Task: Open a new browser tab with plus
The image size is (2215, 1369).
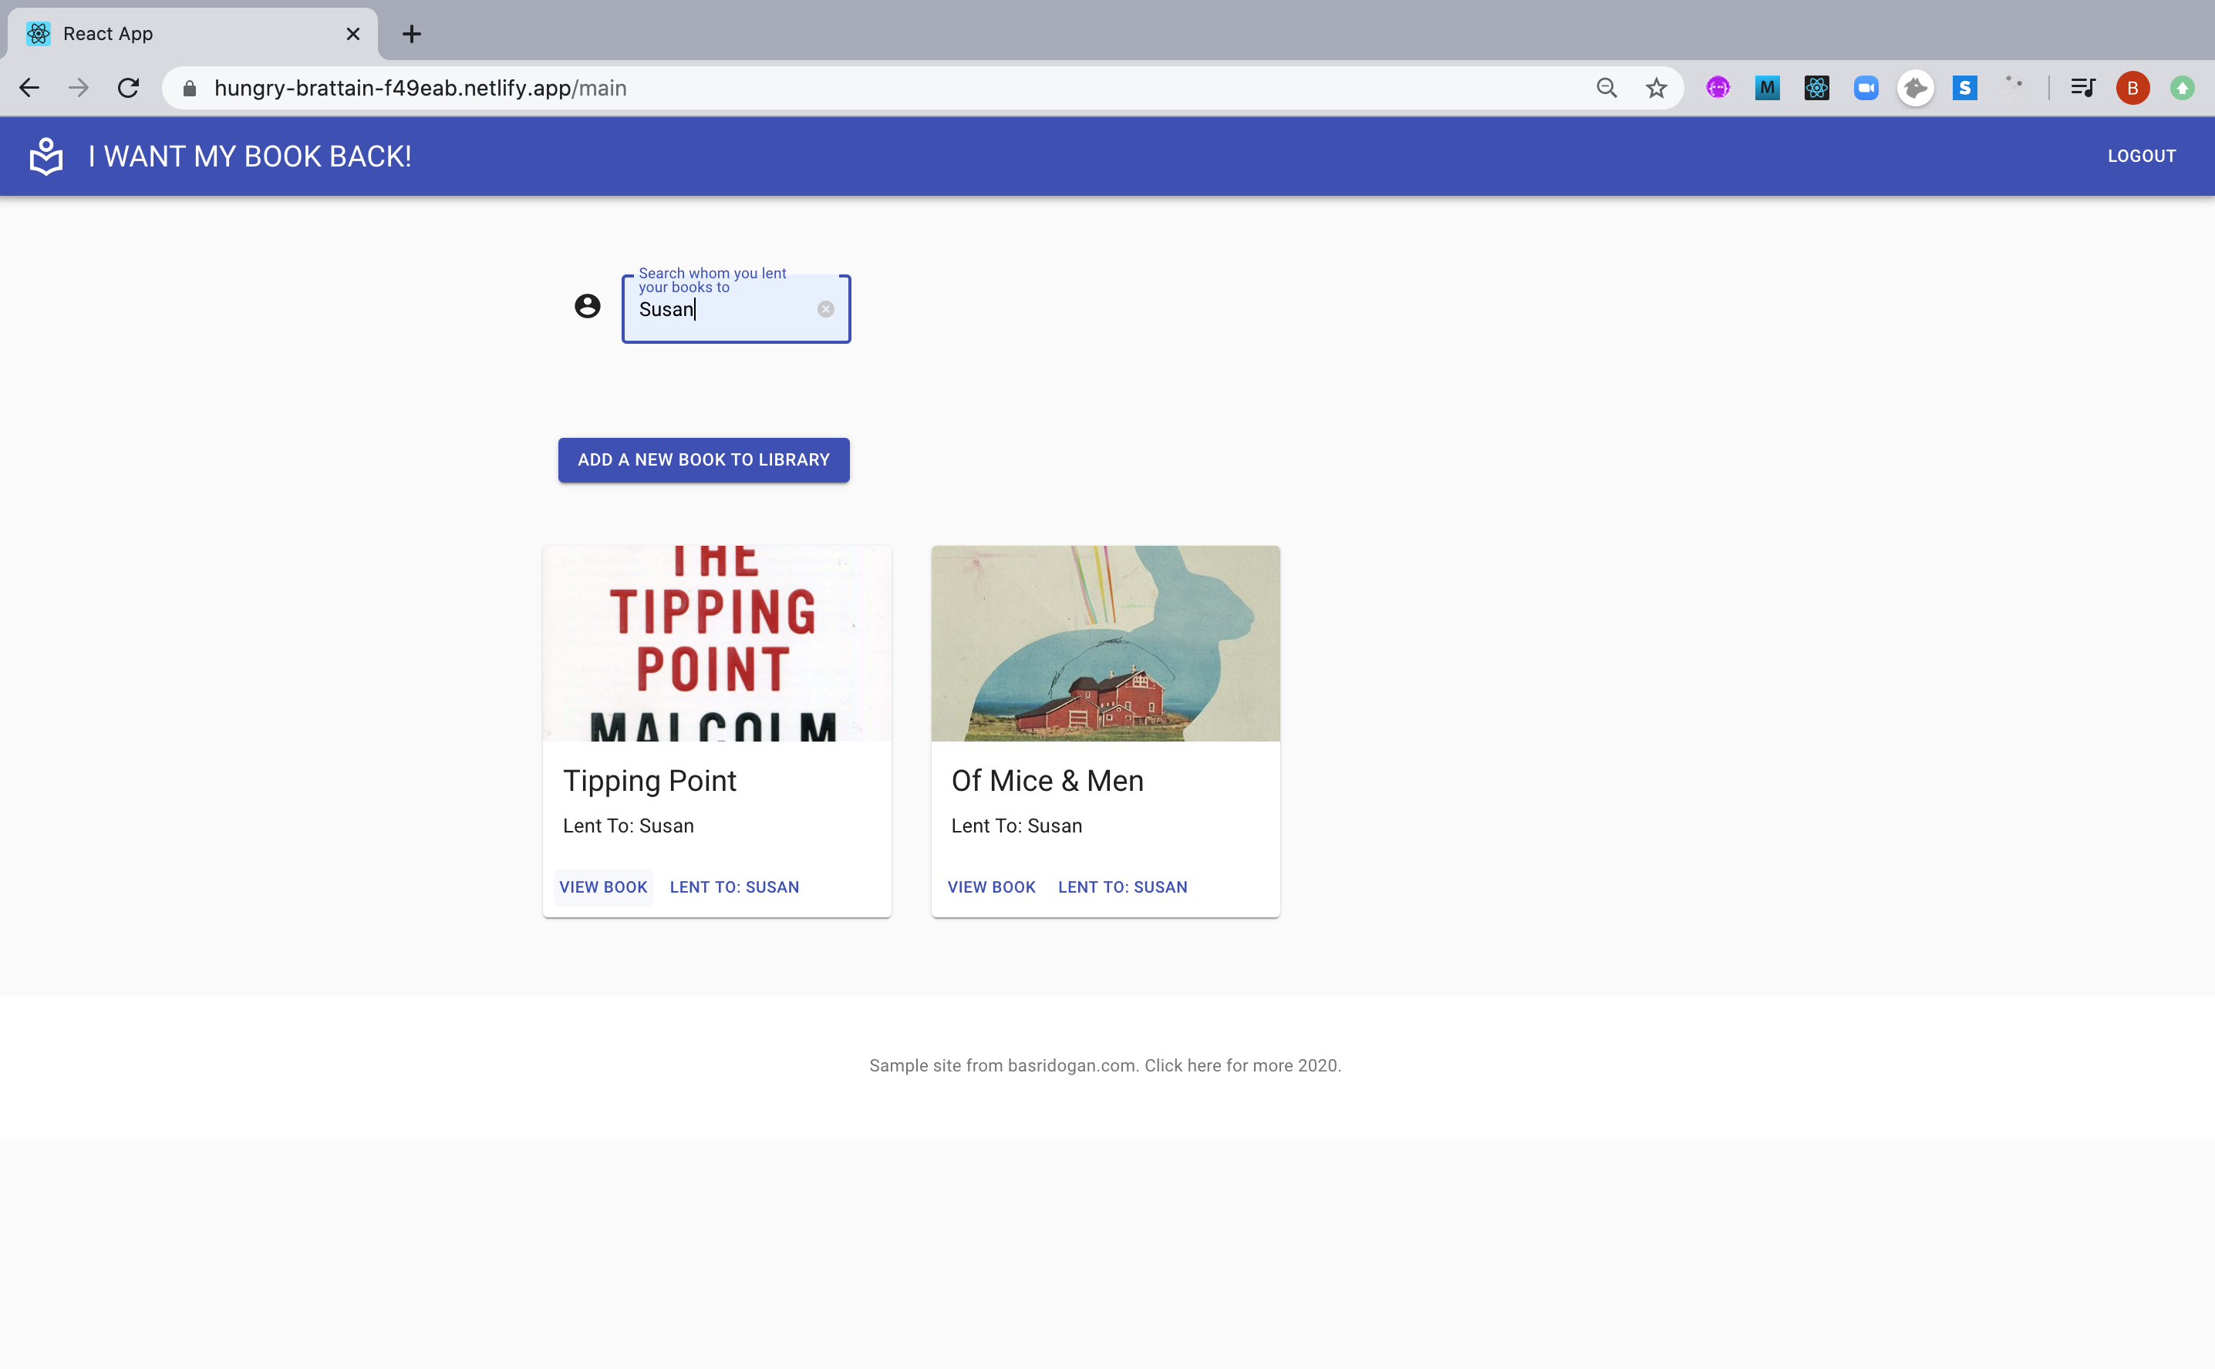Action: [411, 35]
